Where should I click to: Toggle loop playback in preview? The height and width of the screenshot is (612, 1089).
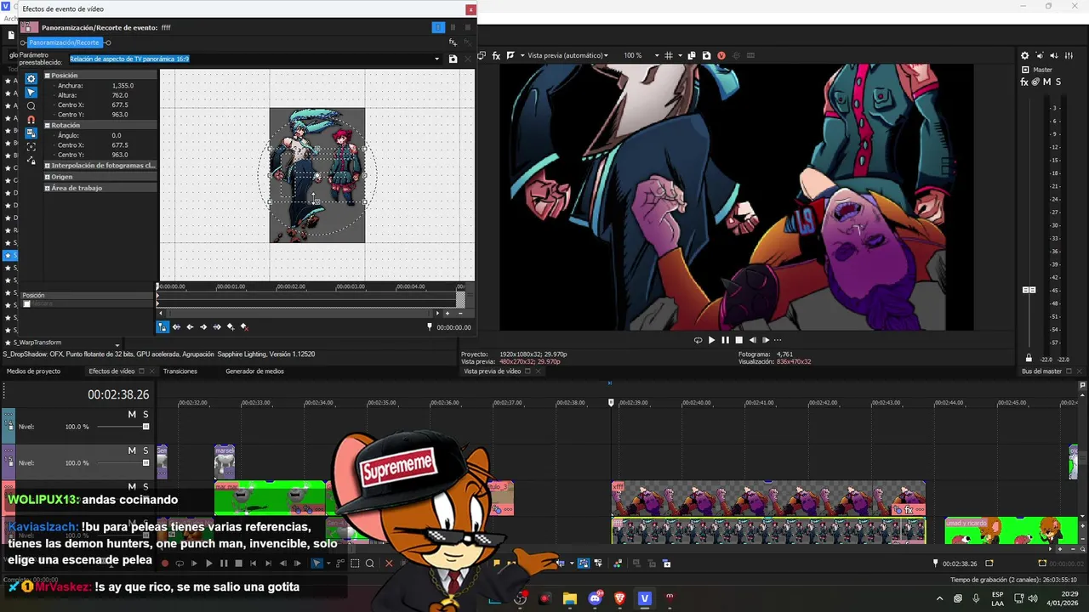point(698,340)
